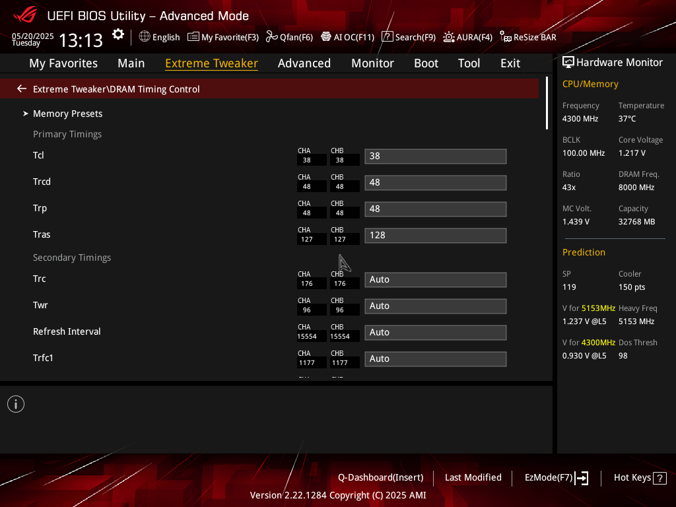Go to the Tool tab
Screen dimensions: 676x507
coord(469,63)
